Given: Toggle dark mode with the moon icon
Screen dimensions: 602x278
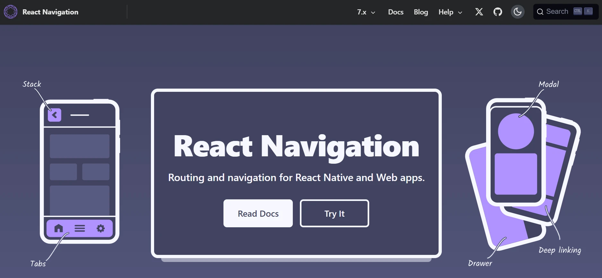Looking at the screenshot, I should pos(518,12).
